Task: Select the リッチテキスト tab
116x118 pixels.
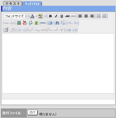Action: click(x=32, y=4)
